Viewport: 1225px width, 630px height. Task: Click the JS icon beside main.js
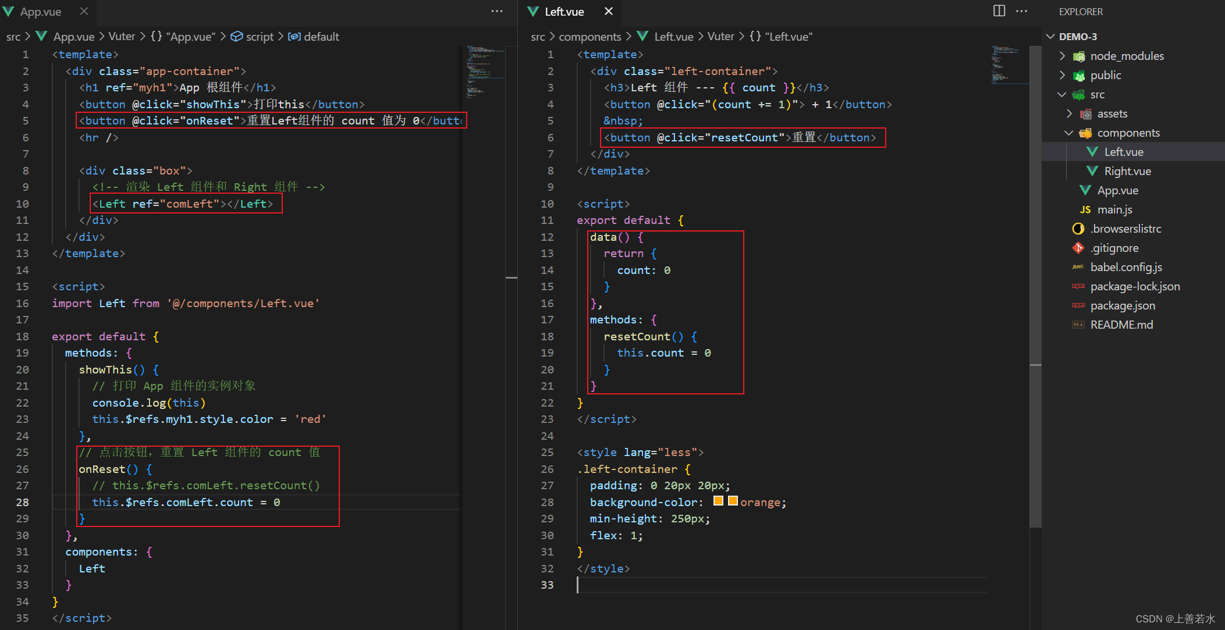tap(1085, 209)
